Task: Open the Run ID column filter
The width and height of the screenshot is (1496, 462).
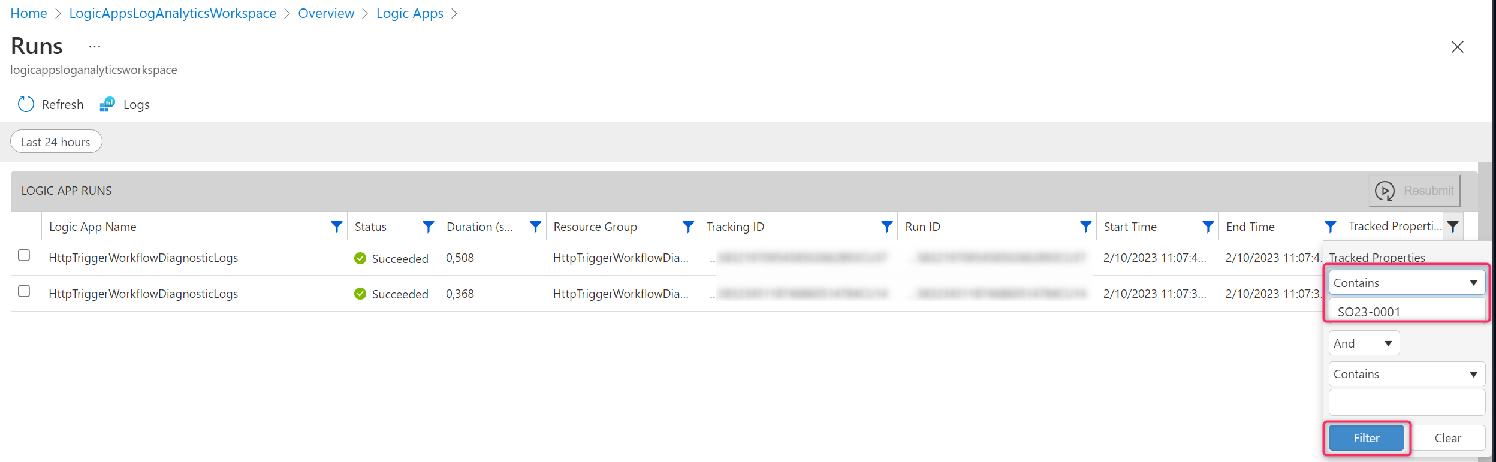Action: click(1085, 227)
